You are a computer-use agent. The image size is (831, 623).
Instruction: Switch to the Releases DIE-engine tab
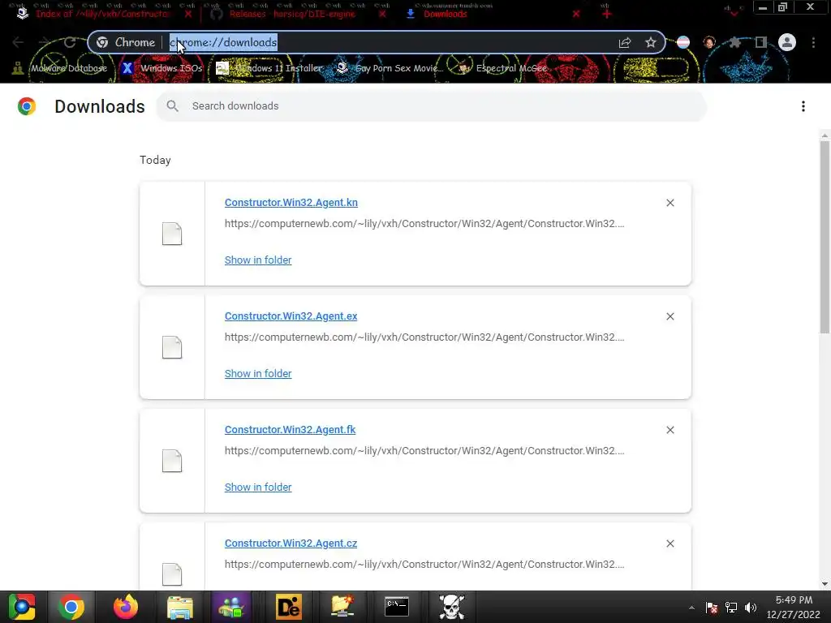291,14
